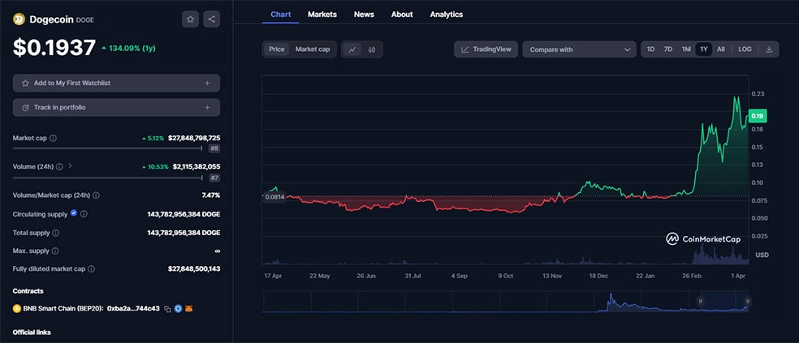Set chart range to 1Y

(704, 49)
